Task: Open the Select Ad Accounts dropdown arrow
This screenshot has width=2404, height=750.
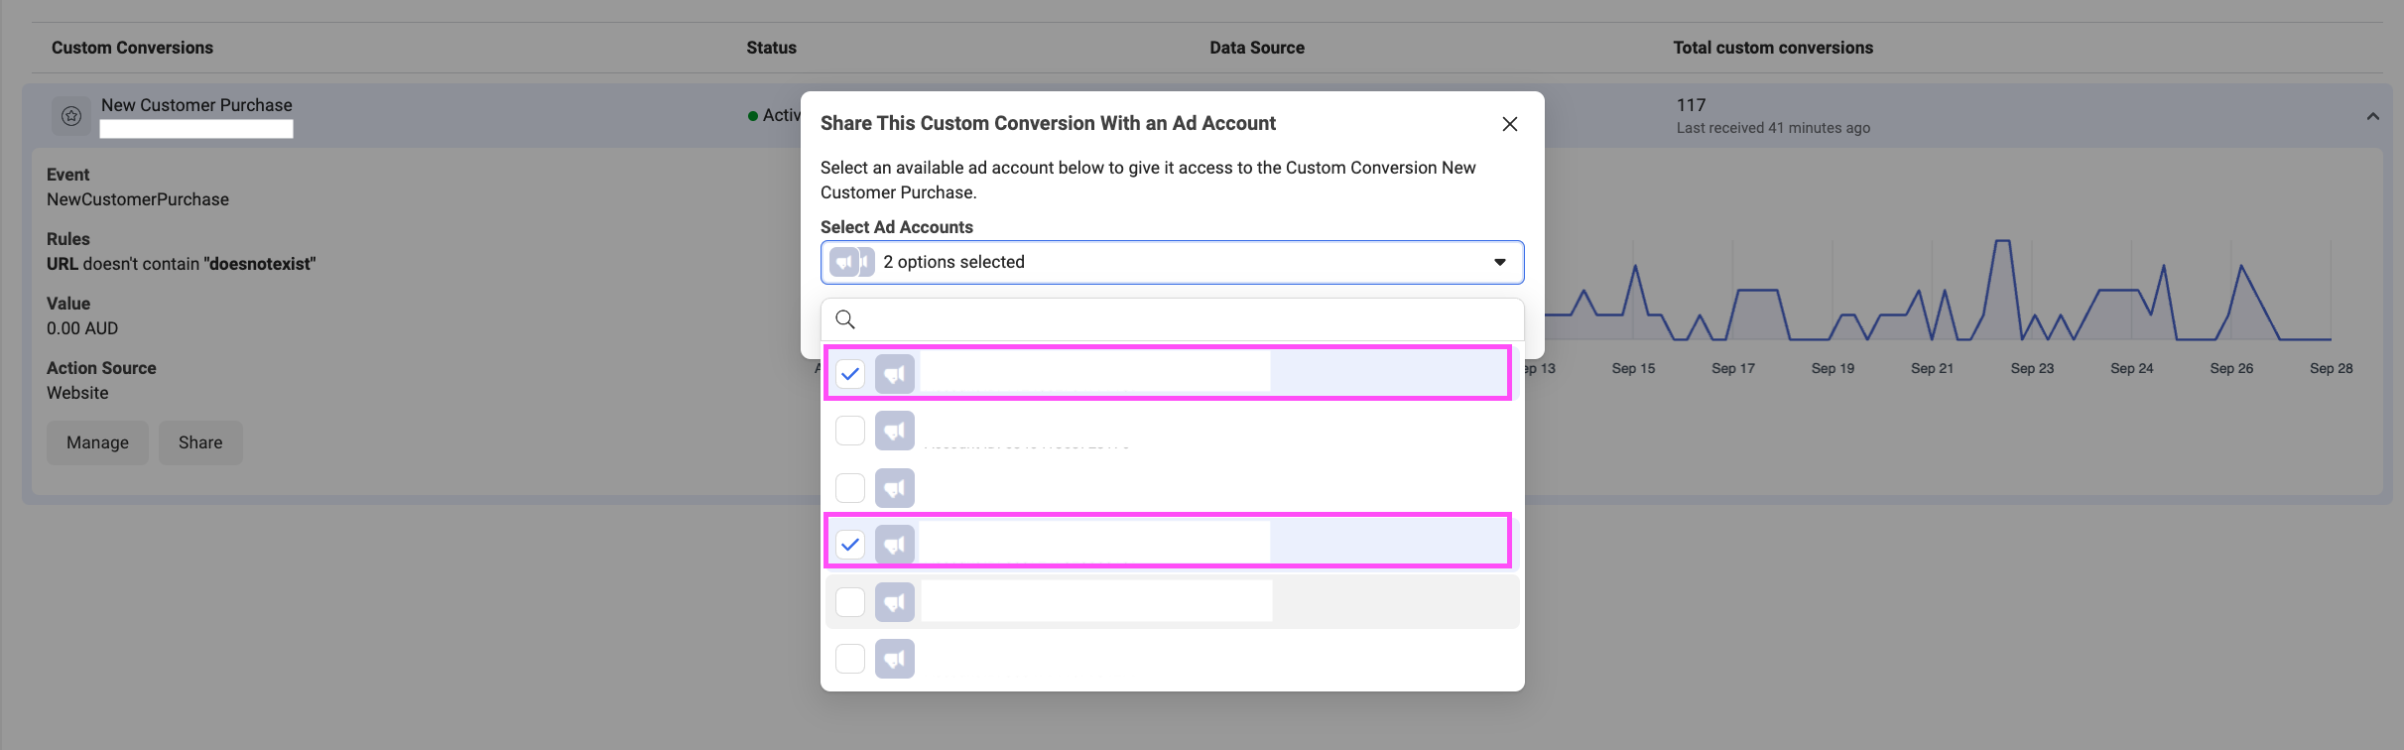Action: [1500, 262]
